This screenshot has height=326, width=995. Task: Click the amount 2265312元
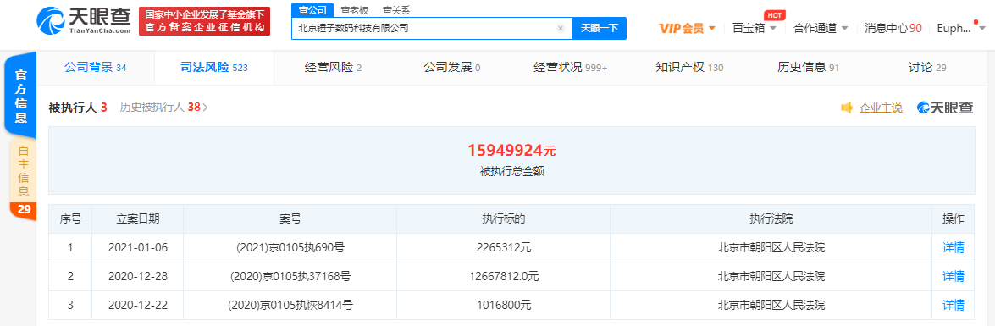[503, 248]
